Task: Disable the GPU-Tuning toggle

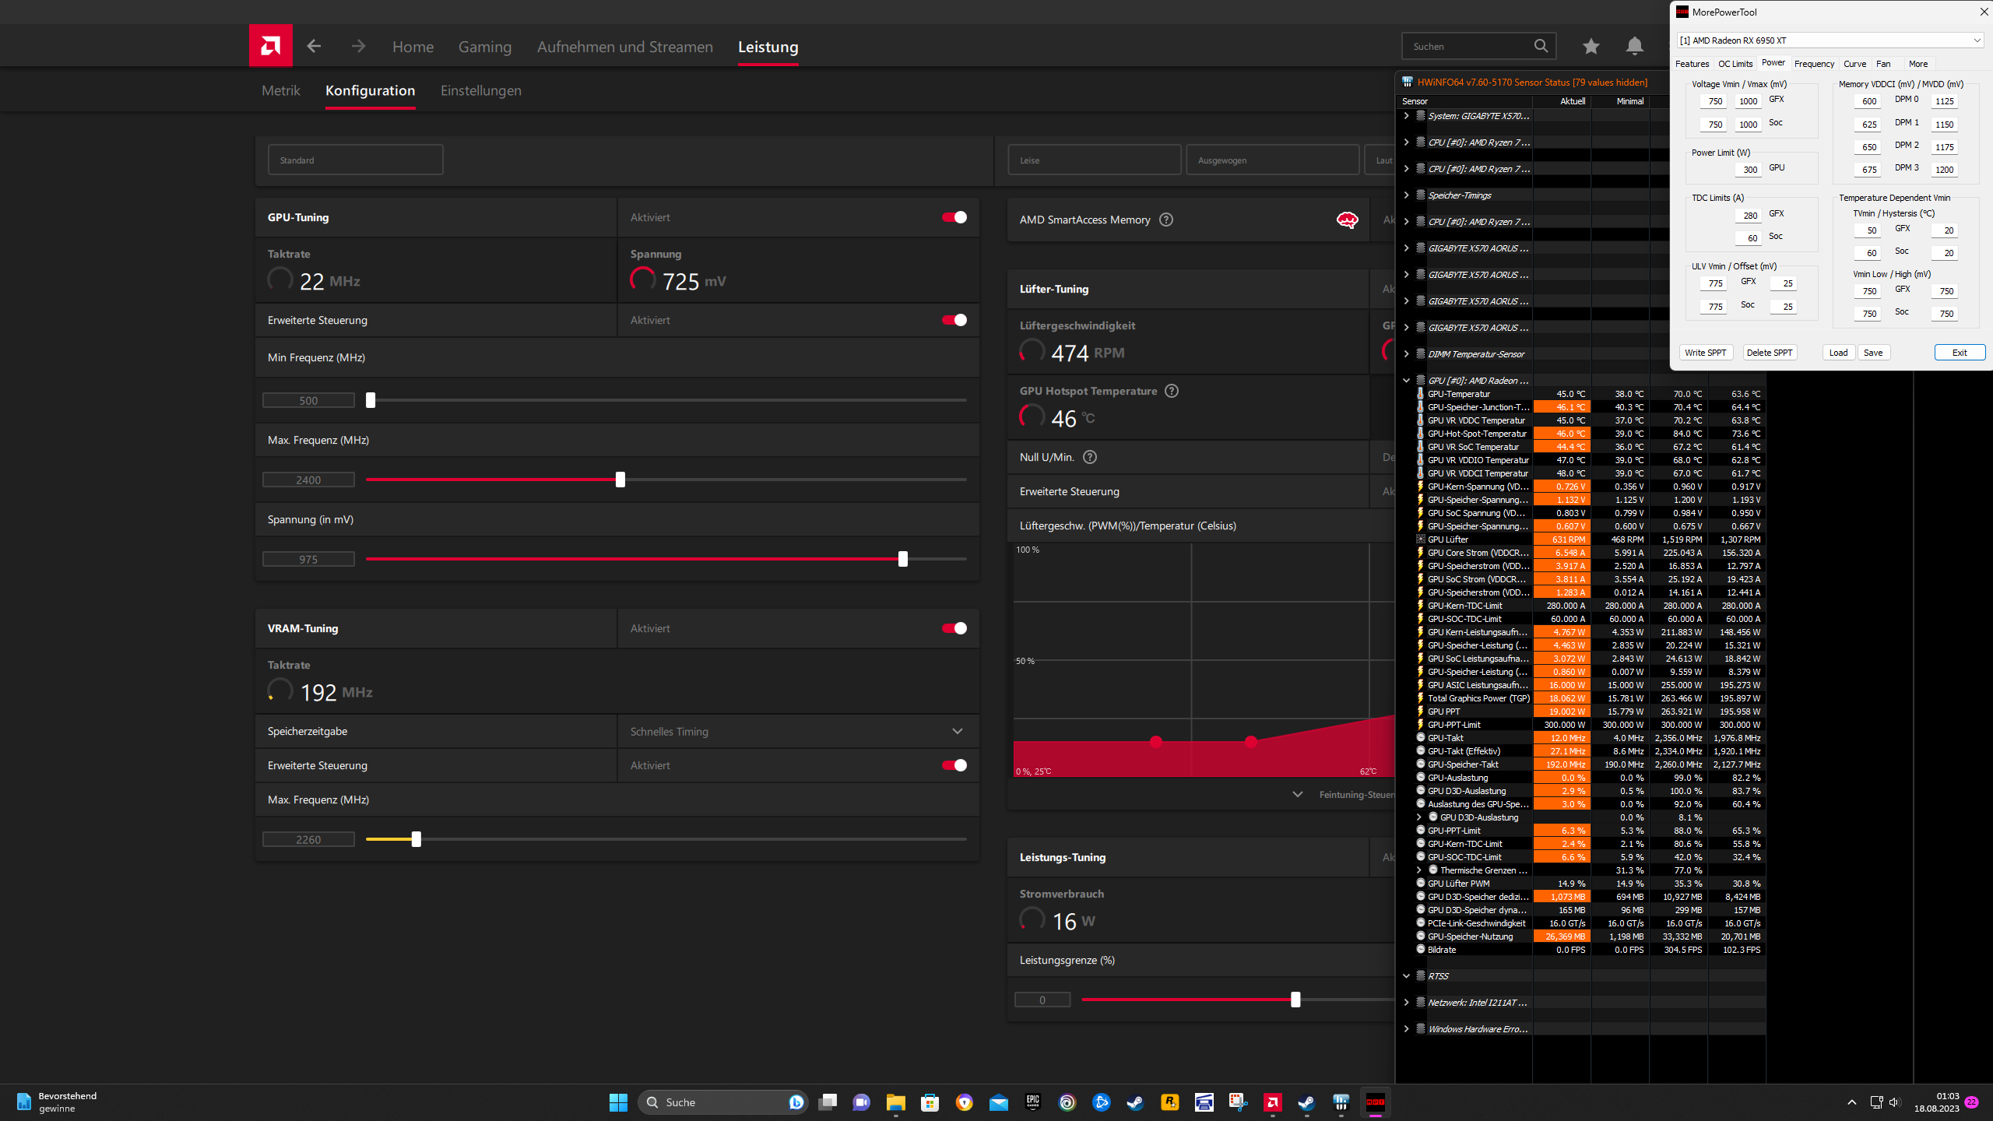Action: (954, 217)
